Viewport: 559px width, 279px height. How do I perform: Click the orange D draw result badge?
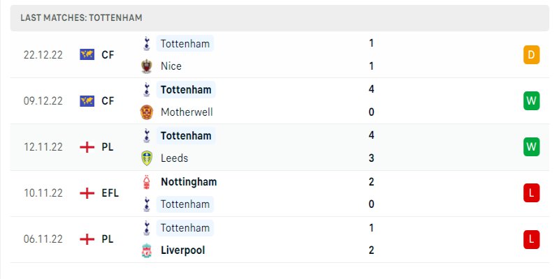531,54
